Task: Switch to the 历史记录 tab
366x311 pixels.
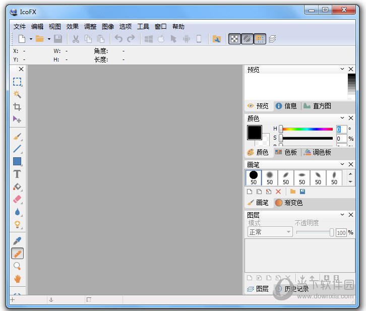Action: pos(292,289)
